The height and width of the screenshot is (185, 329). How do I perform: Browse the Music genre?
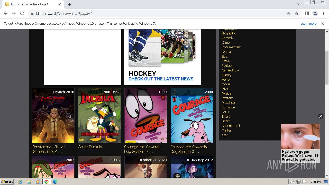(x=225, y=89)
